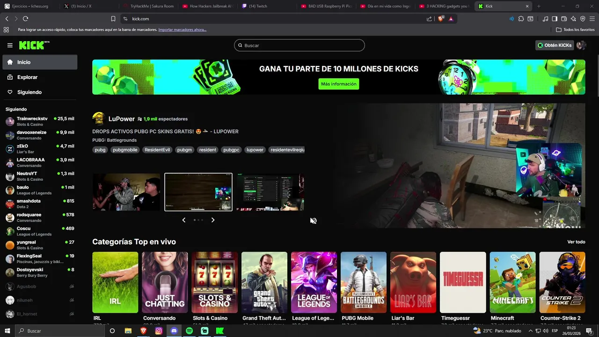Open browser extensions puzzle icon
The image size is (599, 337).
click(x=521, y=19)
